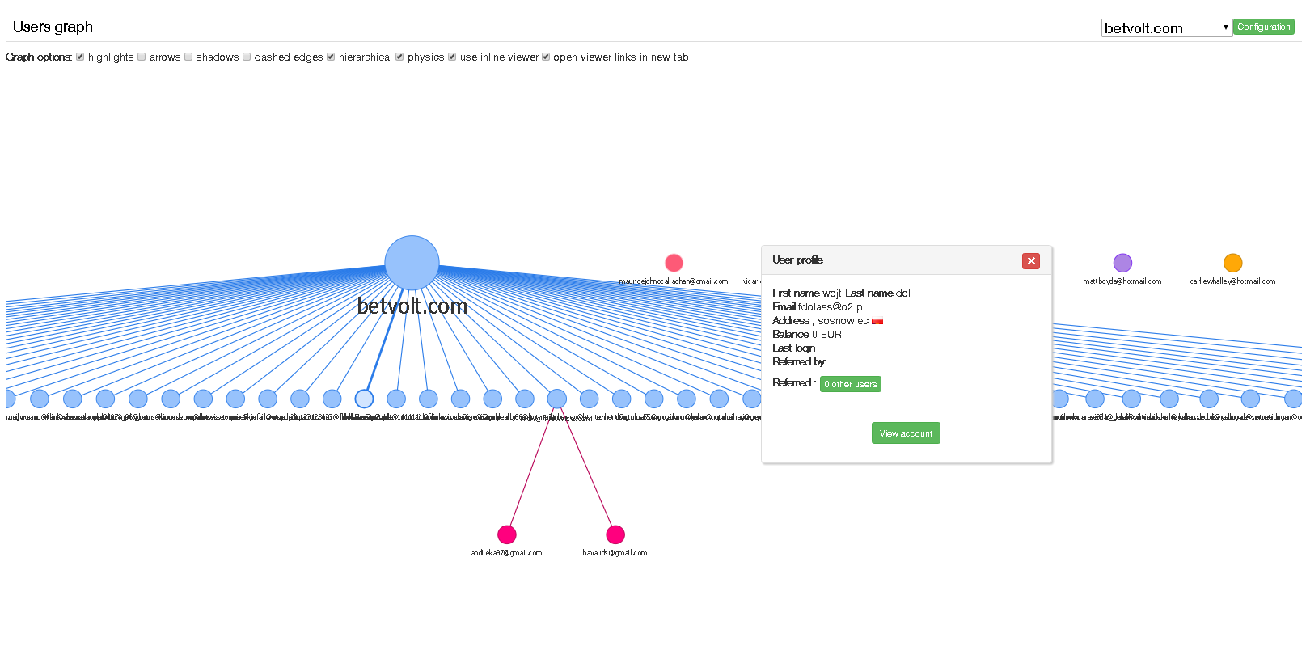The width and height of the screenshot is (1306, 646).
Task: Click the blue parent node of pink nodes
Action: [x=557, y=399]
